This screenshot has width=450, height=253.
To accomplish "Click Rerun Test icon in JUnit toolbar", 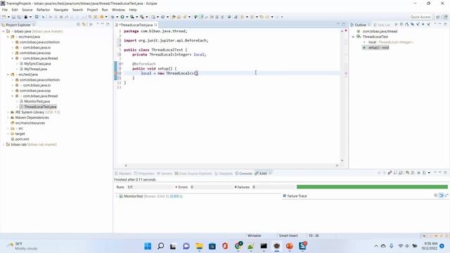I will click(408, 173).
